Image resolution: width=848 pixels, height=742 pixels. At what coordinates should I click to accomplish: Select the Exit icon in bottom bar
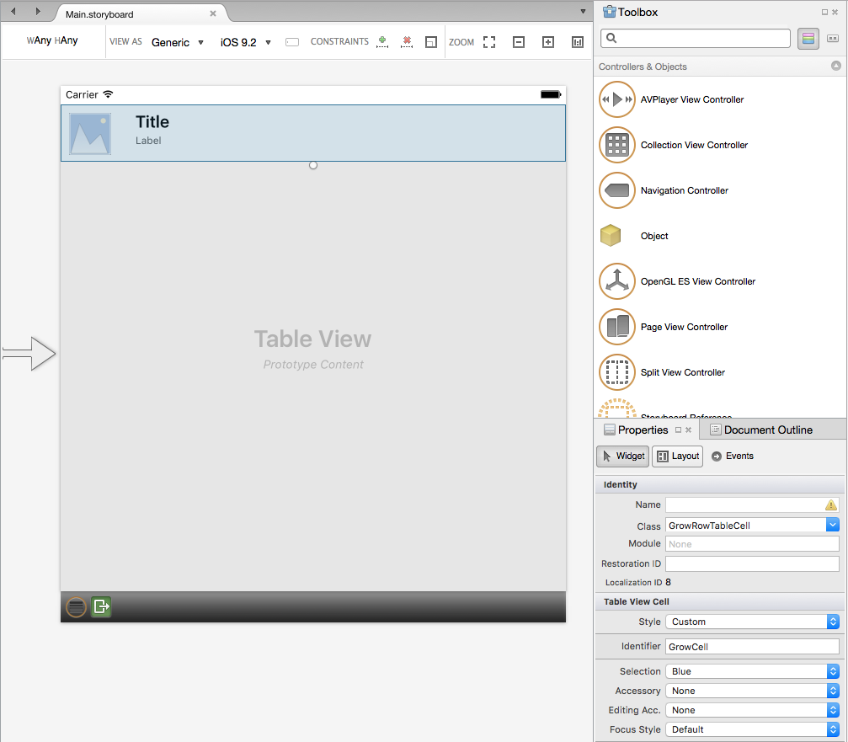[x=101, y=606]
